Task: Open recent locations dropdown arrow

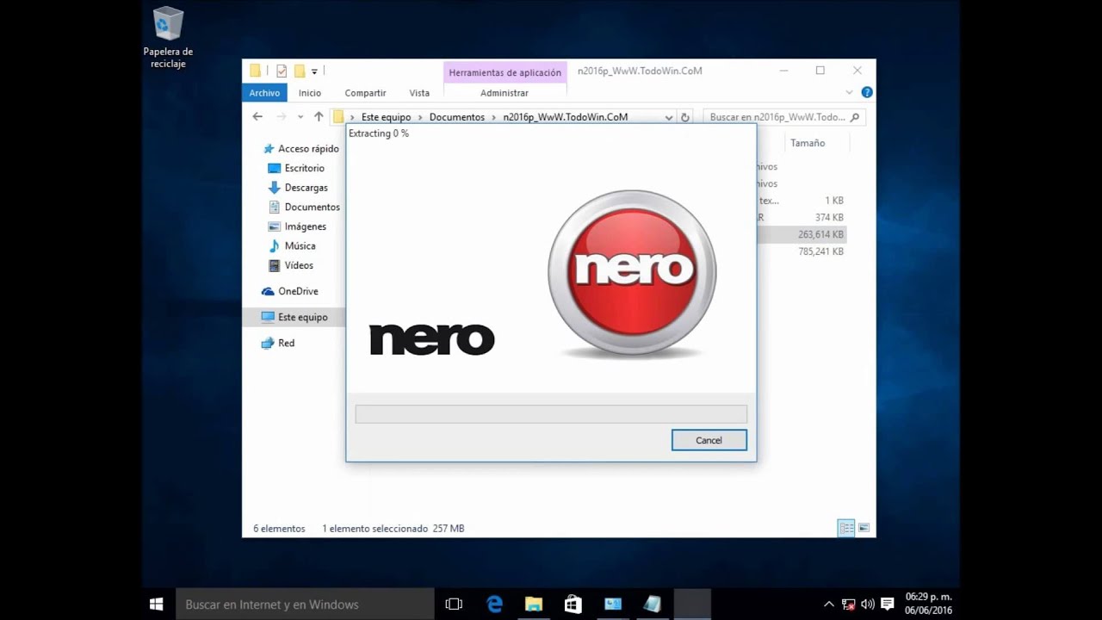Action: click(300, 117)
